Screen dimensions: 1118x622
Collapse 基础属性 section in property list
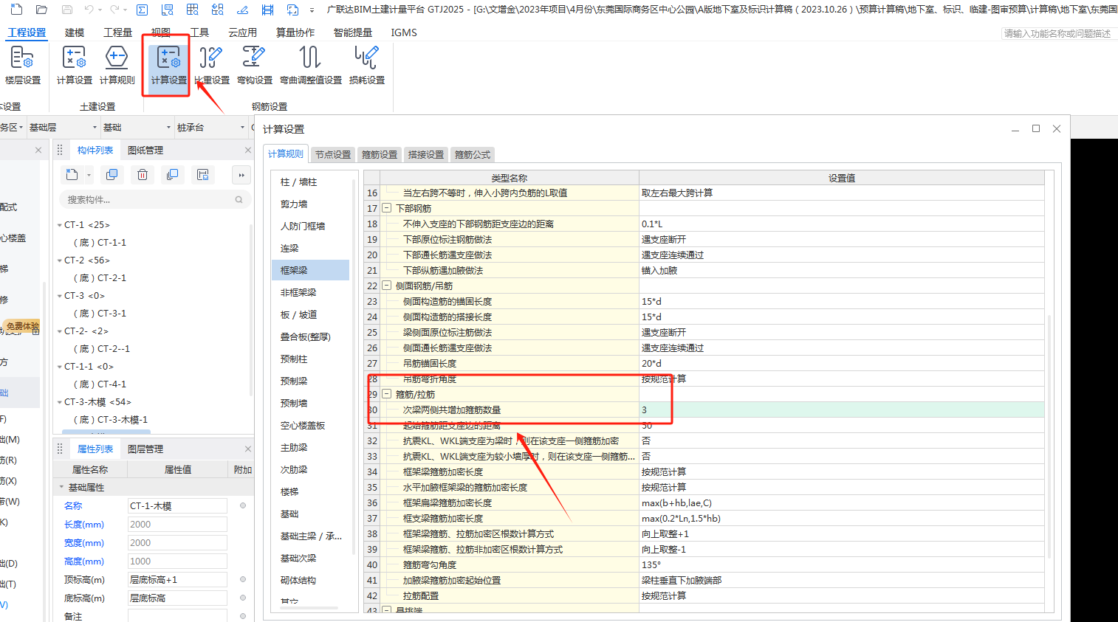[x=62, y=488]
